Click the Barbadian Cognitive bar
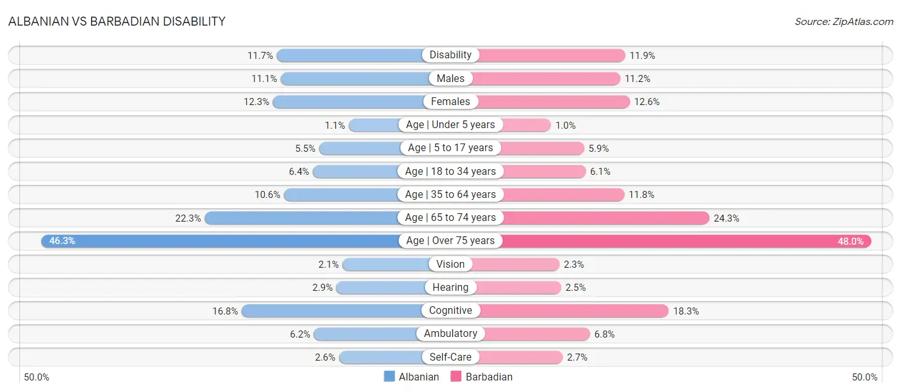Viewport: 901px width, 392px height. click(574, 311)
